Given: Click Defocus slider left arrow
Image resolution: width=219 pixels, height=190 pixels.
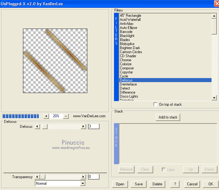Looking at the screenshot, I should click(37, 127).
